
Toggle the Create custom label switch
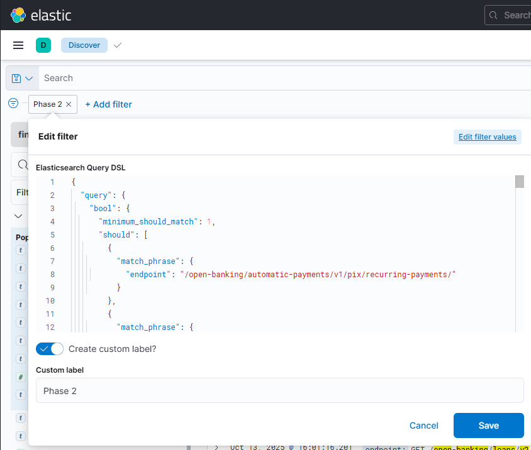(50, 349)
